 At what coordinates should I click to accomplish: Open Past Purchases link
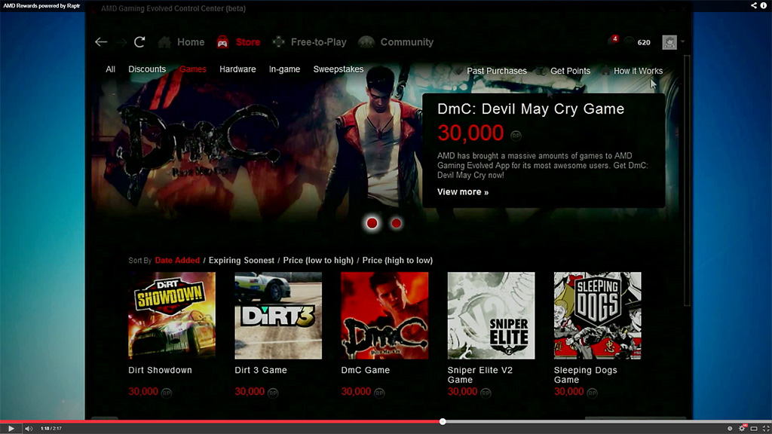[496, 71]
